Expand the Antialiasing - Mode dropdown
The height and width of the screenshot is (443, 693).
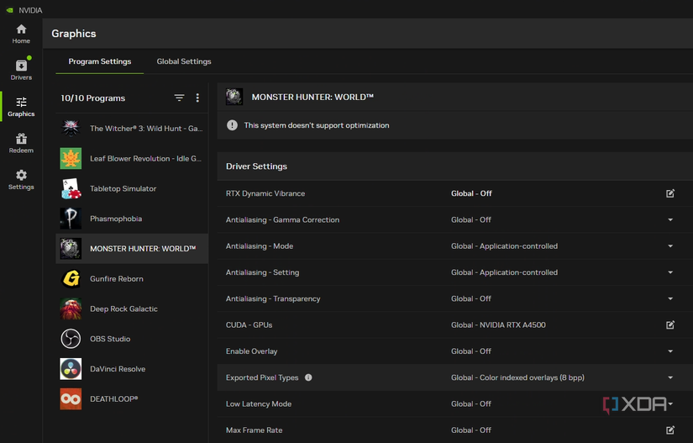669,246
